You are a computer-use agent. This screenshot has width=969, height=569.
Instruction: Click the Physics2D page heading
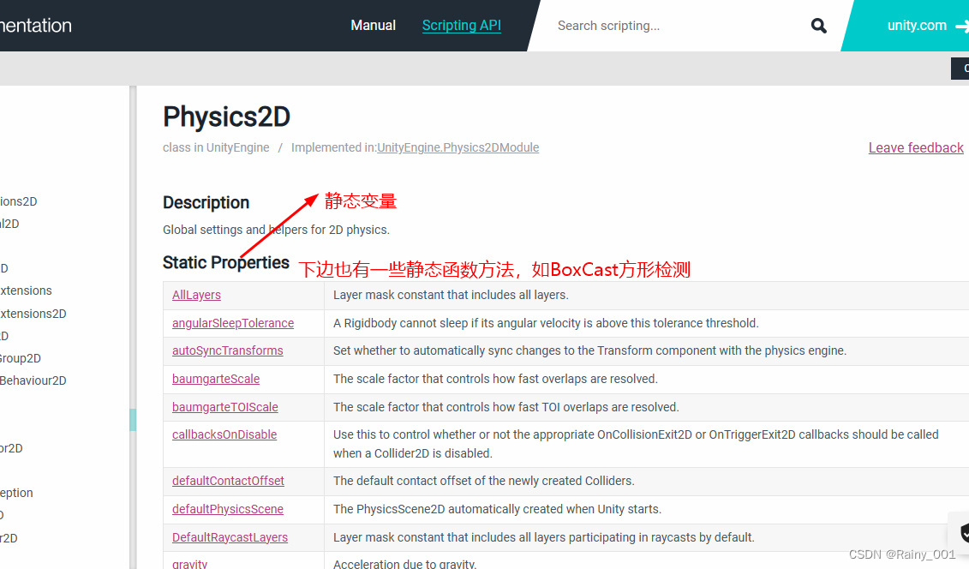coord(226,117)
